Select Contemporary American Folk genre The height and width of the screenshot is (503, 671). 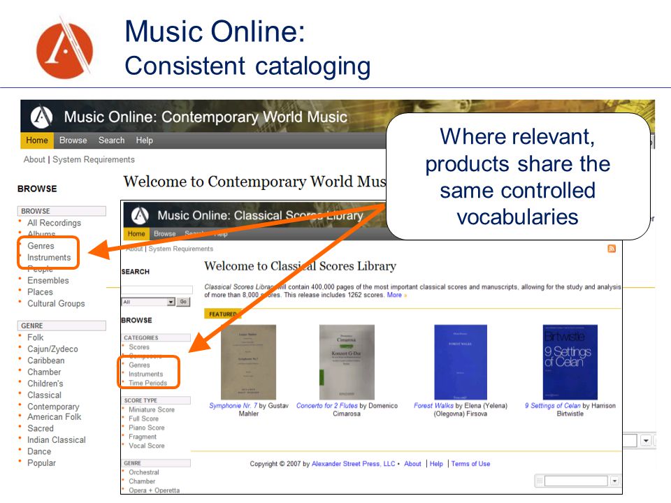[x=54, y=411]
